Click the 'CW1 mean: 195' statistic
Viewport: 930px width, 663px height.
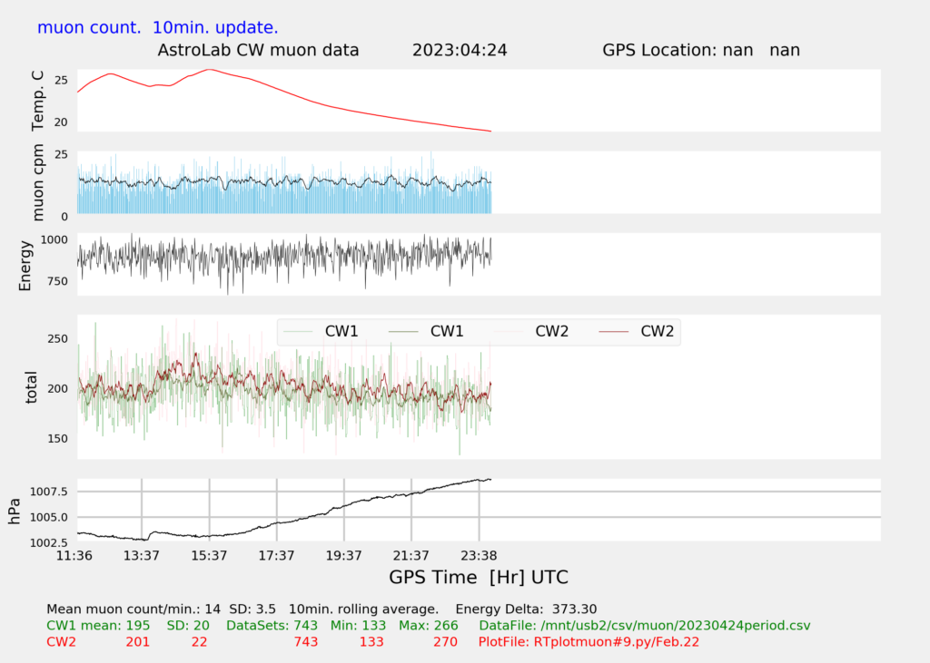point(98,626)
